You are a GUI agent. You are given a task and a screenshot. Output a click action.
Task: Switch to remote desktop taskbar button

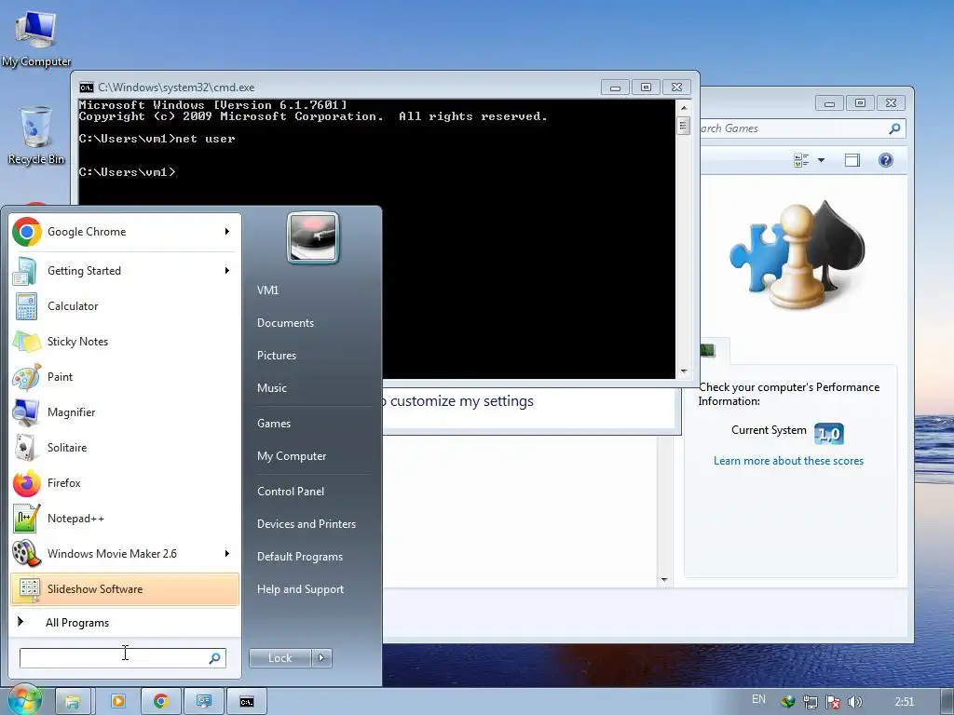tap(204, 702)
